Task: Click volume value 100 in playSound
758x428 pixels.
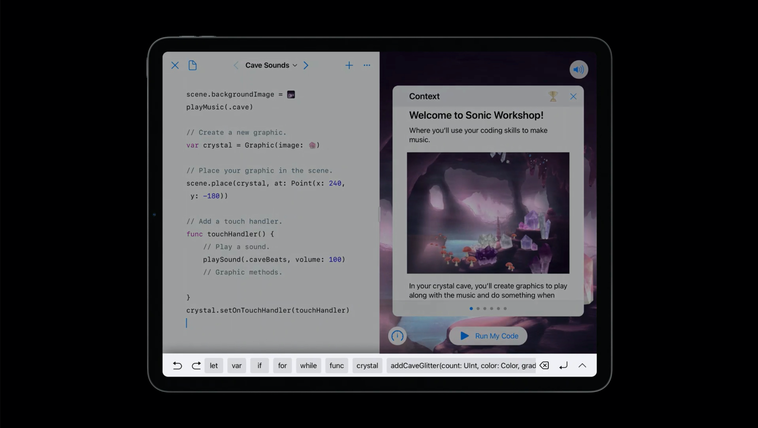Action: [x=335, y=259]
